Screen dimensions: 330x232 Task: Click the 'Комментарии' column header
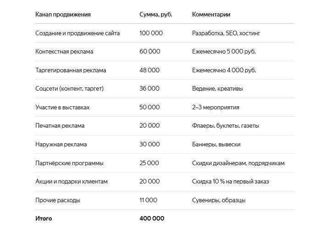coord(211,15)
